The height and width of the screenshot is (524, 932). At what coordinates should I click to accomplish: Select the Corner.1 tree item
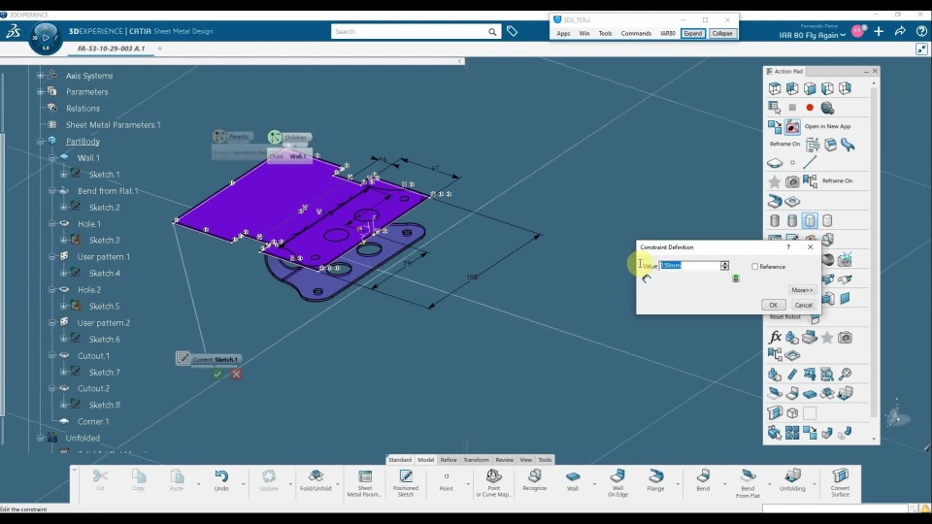[93, 421]
